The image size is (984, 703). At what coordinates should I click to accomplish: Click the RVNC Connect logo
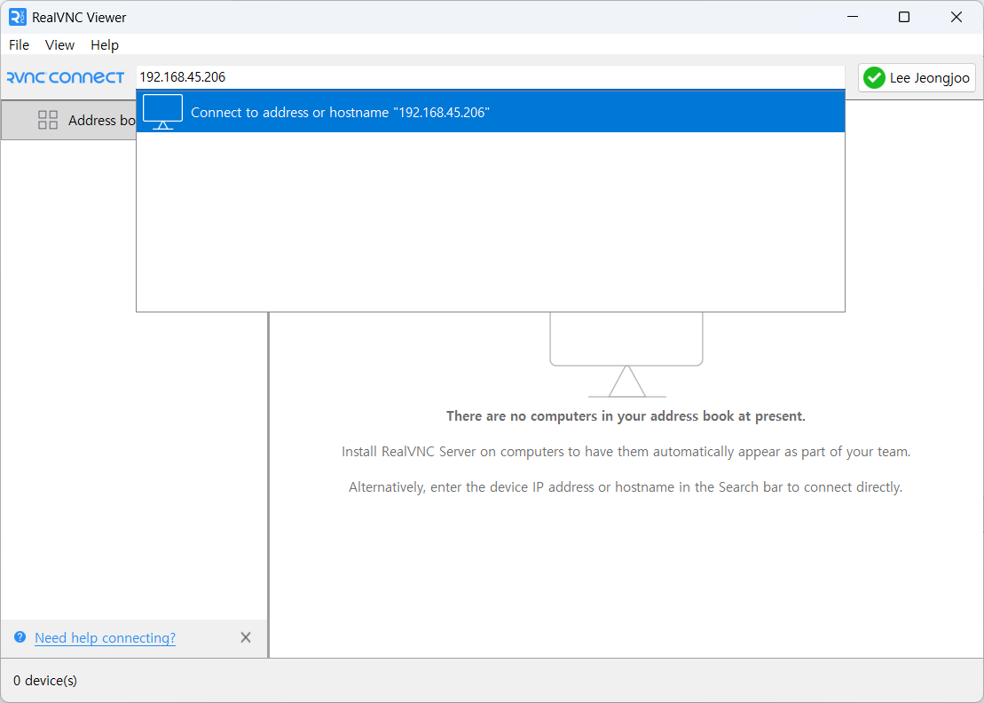pyautogui.click(x=66, y=78)
